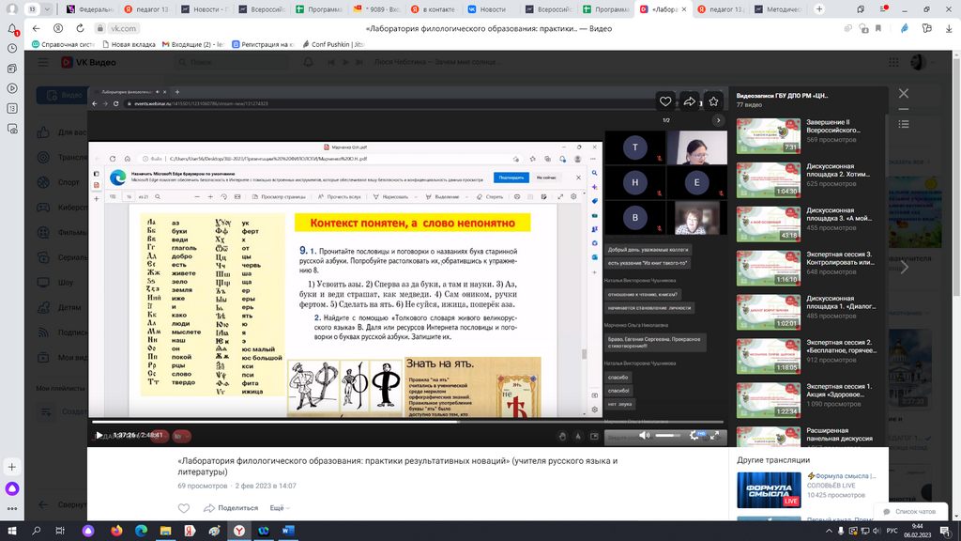Add video to favorites with the star icon
The image size is (961, 541).
click(x=714, y=101)
